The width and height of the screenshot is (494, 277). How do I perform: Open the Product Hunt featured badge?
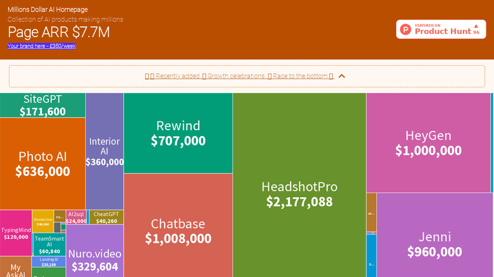[440, 29]
